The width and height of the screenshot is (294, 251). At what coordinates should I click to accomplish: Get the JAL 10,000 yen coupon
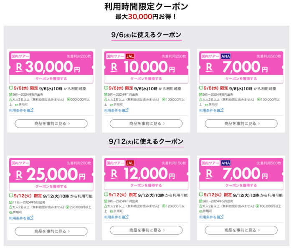pyautogui.click(x=146, y=79)
